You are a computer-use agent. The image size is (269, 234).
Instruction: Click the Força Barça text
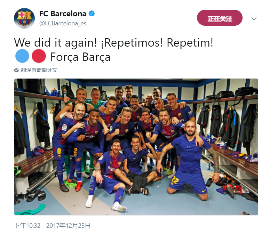pos(80,57)
